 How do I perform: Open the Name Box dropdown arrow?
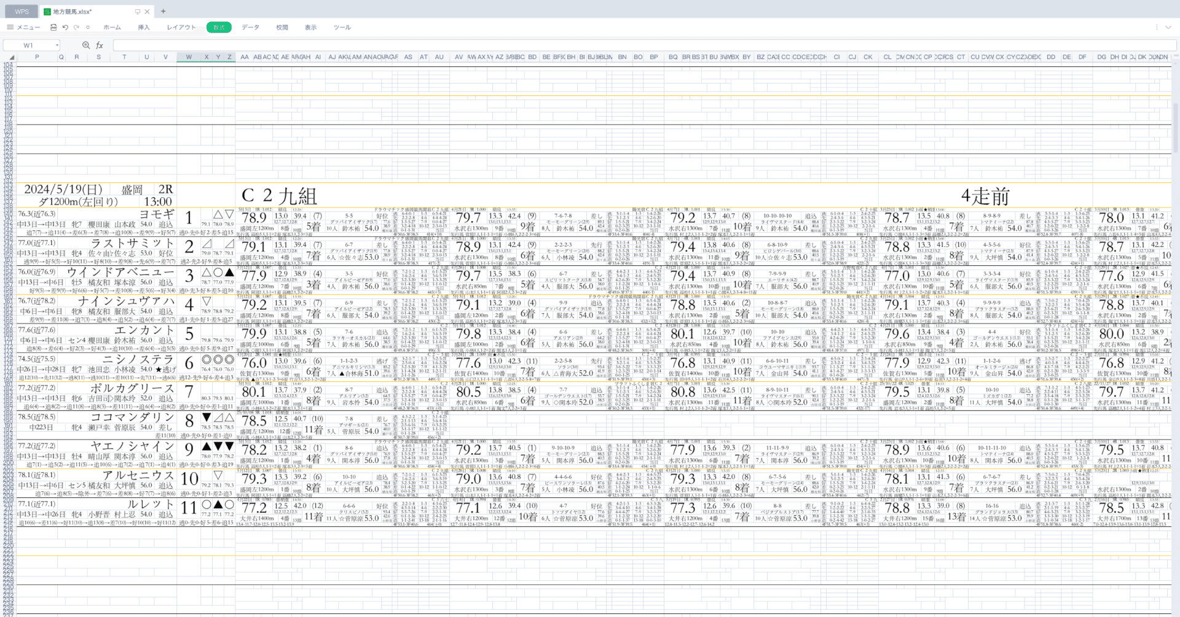(57, 45)
